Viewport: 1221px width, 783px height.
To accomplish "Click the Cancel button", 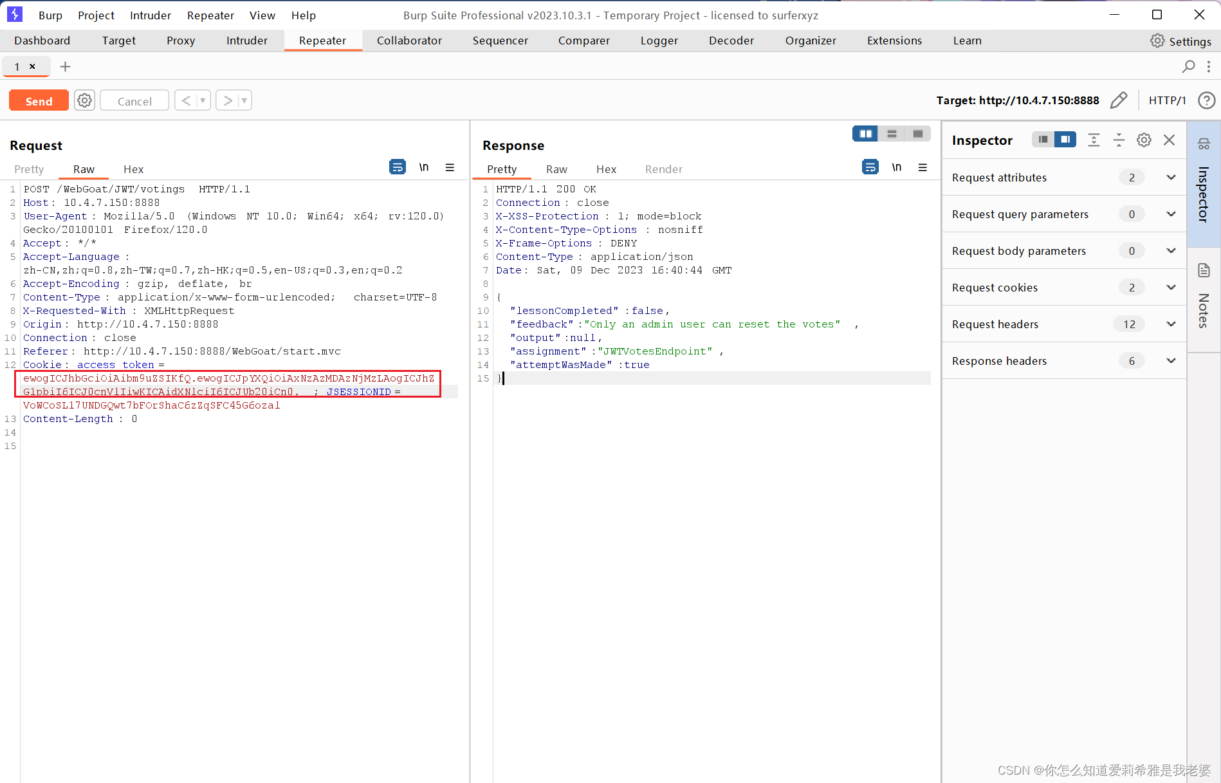I will coord(134,101).
